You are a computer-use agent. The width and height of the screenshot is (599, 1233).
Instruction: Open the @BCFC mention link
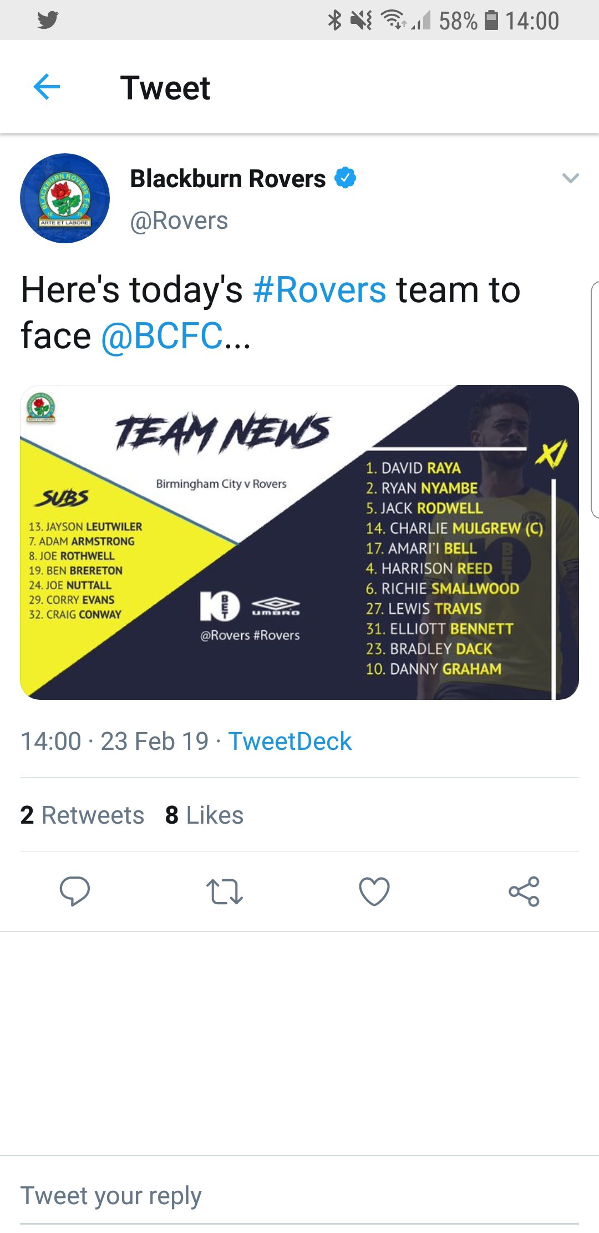(162, 336)
